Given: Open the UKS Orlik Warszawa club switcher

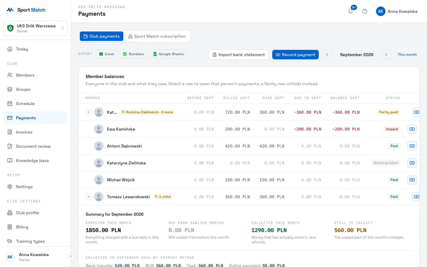Looking at the screenshot, I should [x=35, y=28].
